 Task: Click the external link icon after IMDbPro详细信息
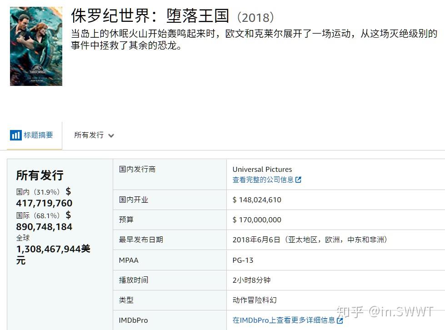[x=340, y=320]
